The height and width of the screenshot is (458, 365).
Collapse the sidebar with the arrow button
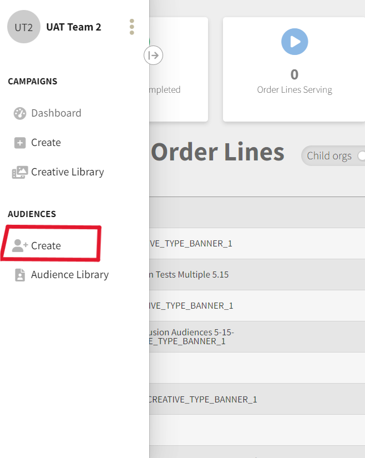(153, 55)
